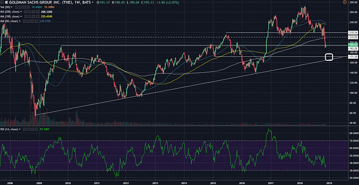Open format settings for MA (50, close)
The height and width of the screenshot is (185, 359).
[x=28, y=21]
